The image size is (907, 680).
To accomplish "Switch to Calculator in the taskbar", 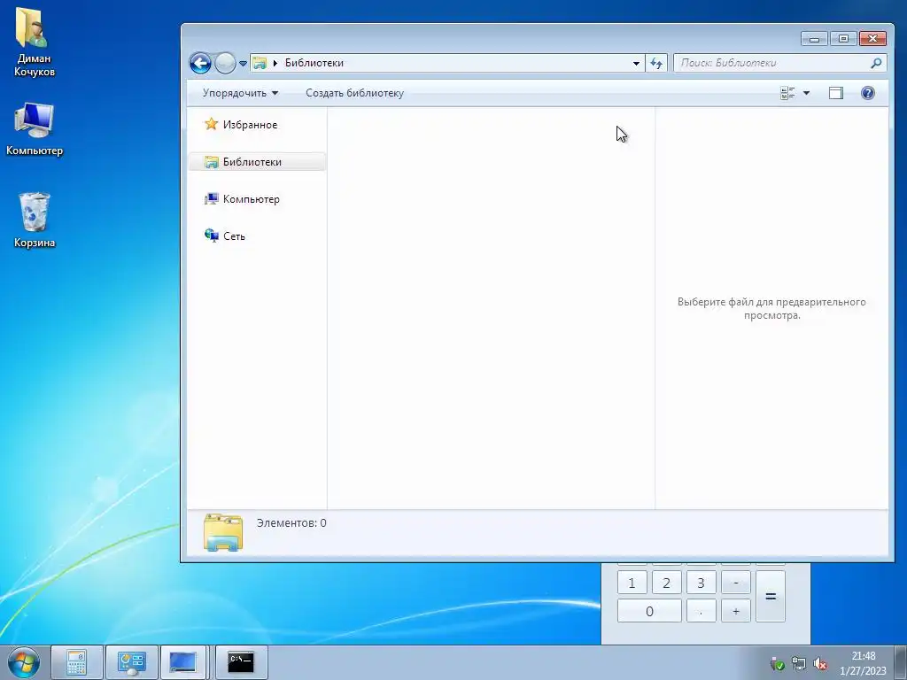I will point(77,662).
